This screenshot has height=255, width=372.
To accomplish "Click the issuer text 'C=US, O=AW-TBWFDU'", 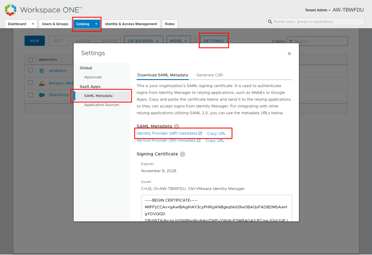I will [x=163, y=189].
